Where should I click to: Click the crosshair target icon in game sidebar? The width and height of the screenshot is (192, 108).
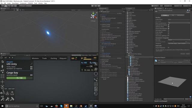tap(2, 82)
